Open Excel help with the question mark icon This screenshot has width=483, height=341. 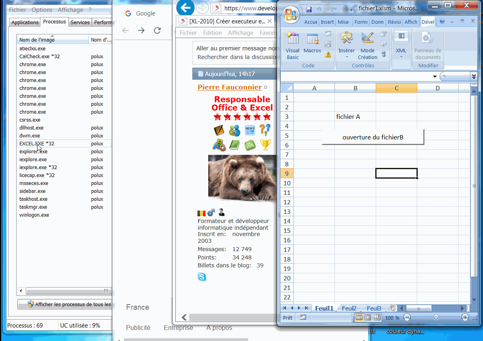point(442,21)
